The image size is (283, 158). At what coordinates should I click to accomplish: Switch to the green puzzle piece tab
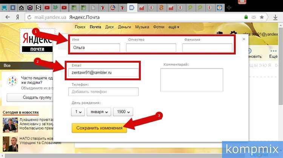[55, 8]
